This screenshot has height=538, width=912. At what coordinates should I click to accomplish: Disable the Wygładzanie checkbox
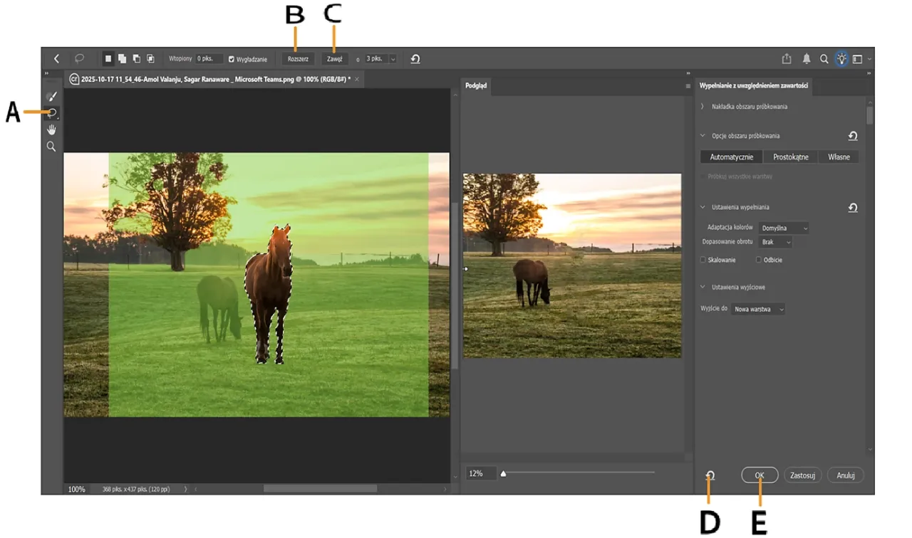(x=231, y=58)
